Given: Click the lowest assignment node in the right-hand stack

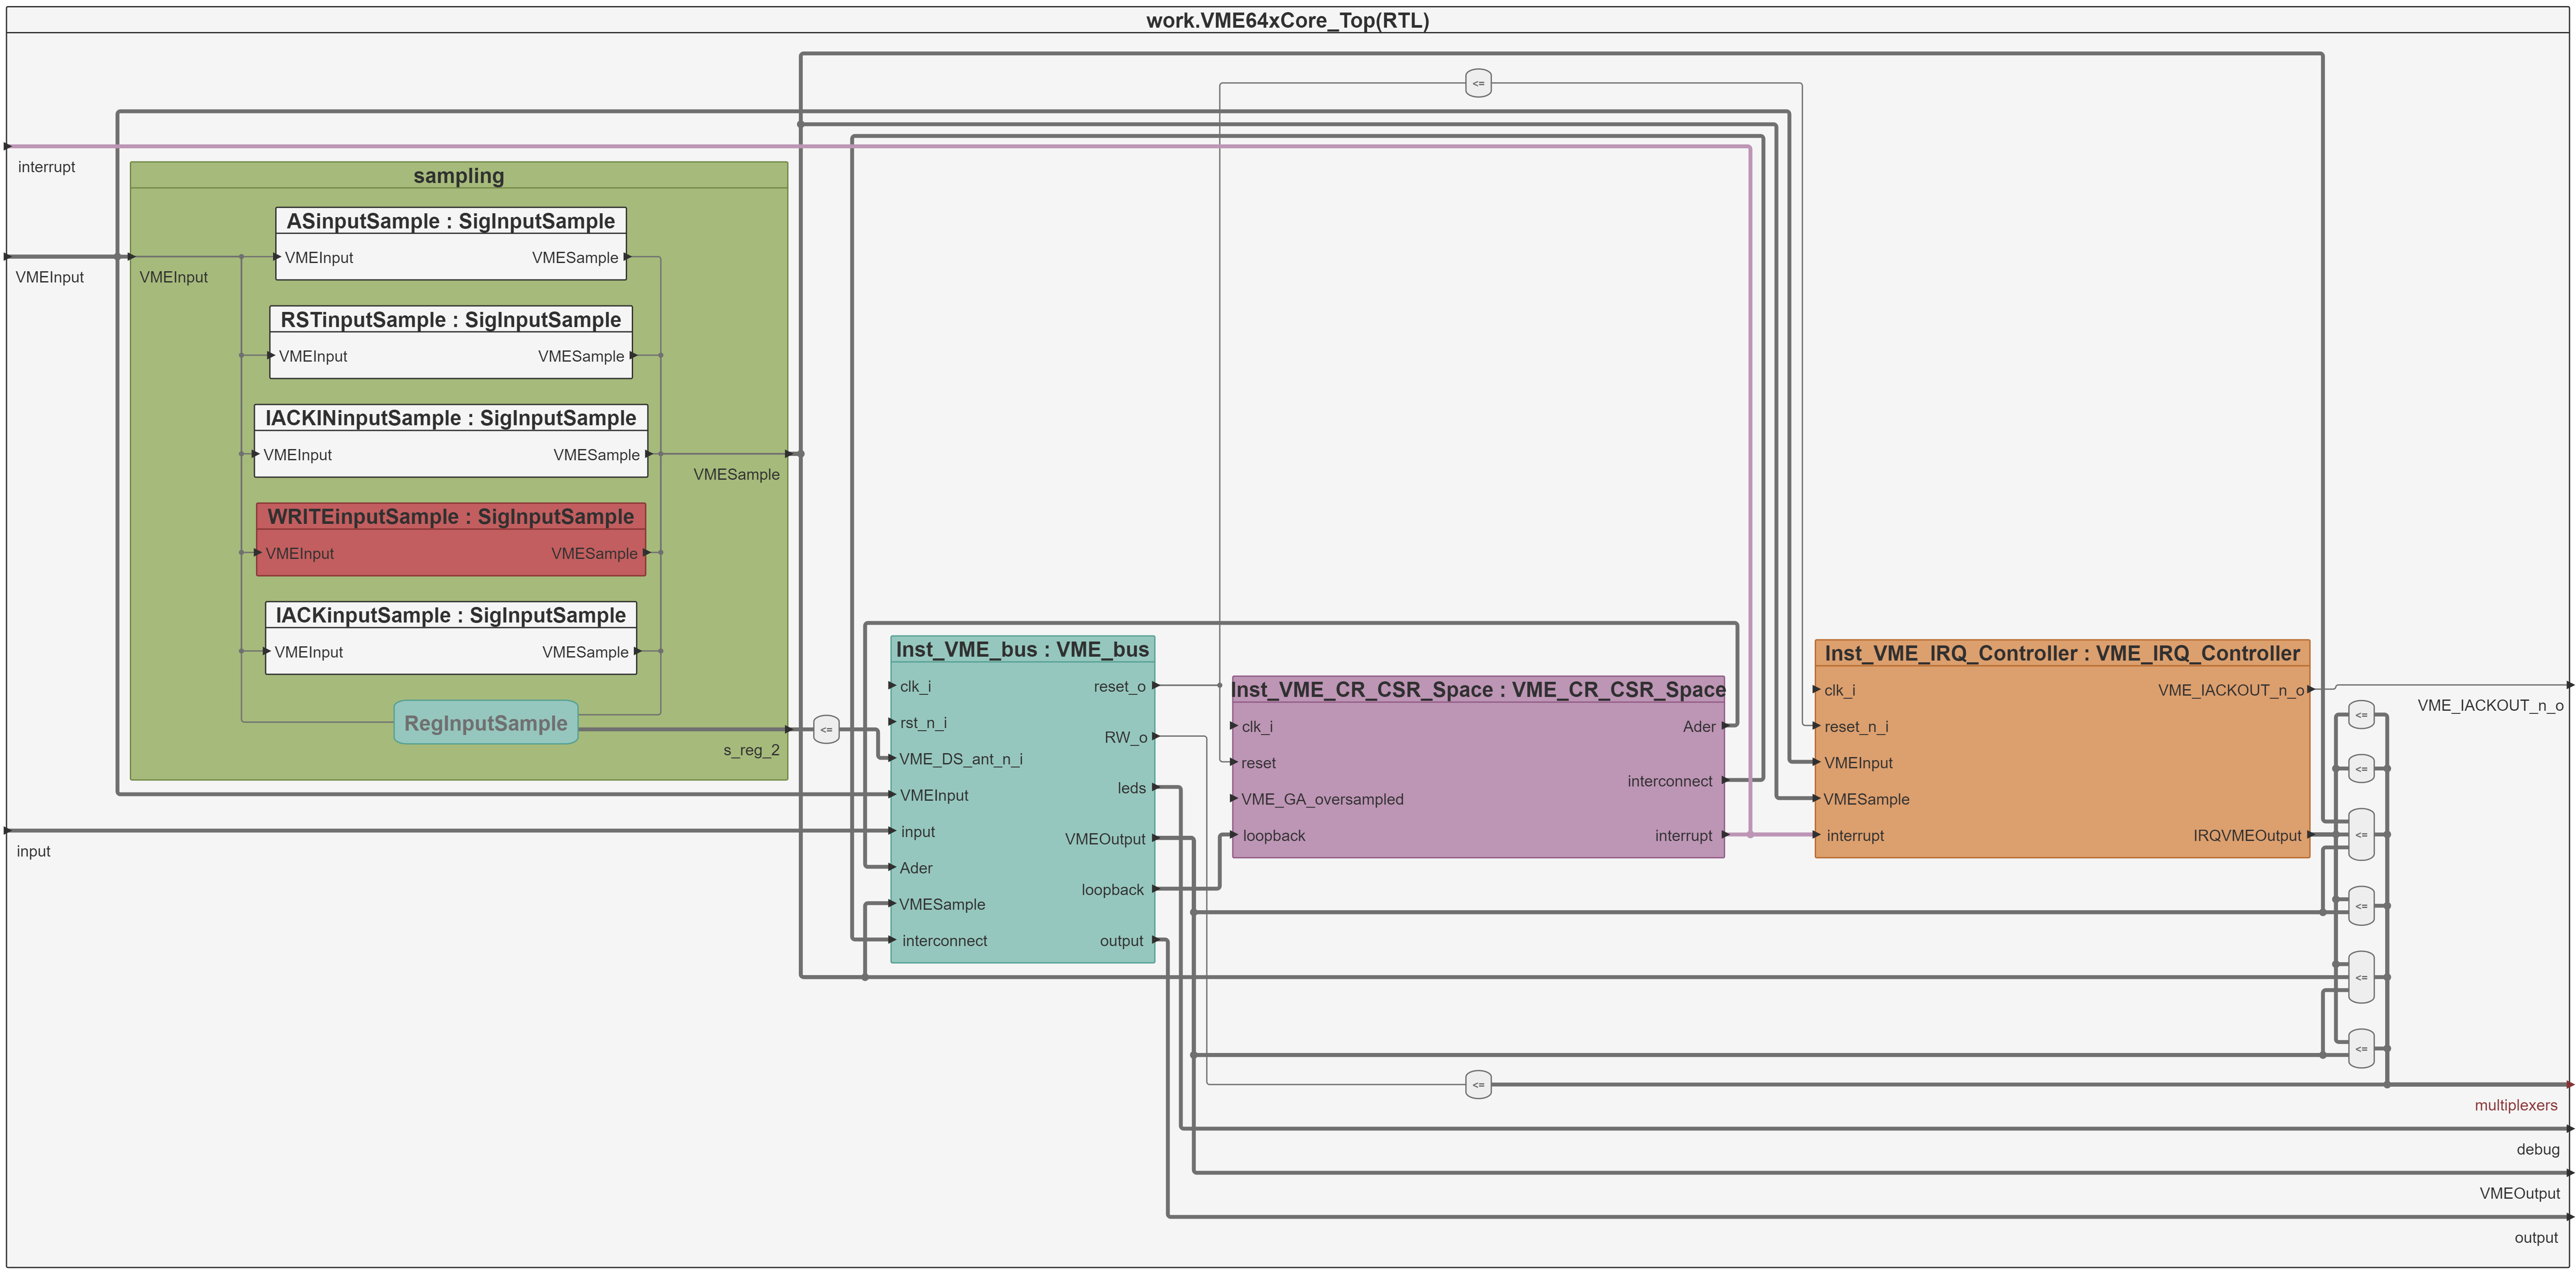Looking at the screenshot, I should tap(2361, 1049).
